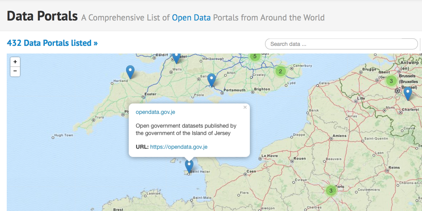Select the blue marker near Portsmouth

212,80
